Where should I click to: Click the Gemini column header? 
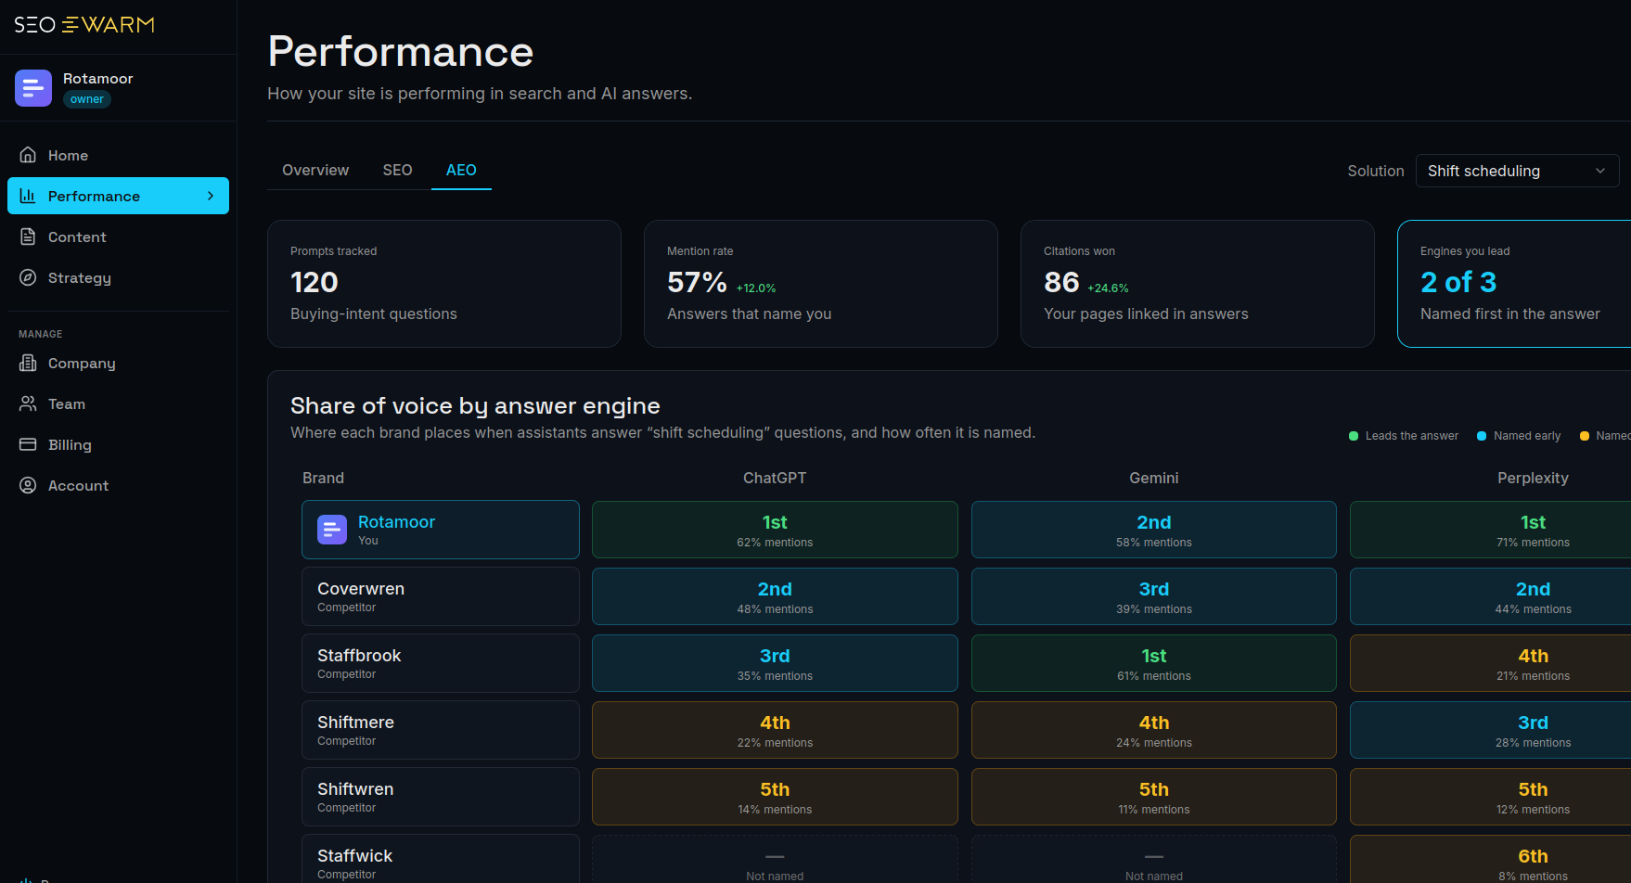click(1154, 478)
